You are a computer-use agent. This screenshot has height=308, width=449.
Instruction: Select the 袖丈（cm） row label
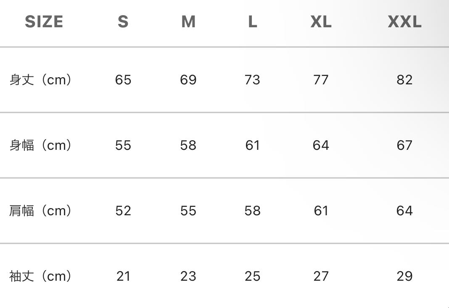coord(41,276)
